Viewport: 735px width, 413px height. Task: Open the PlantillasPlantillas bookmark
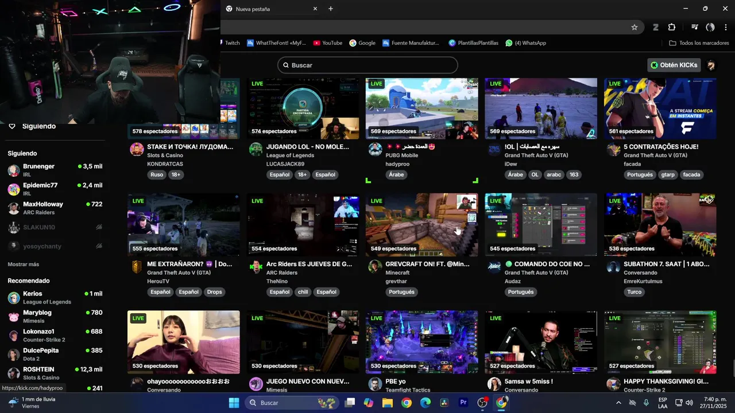pyautogui.click(x=474, y=43)
